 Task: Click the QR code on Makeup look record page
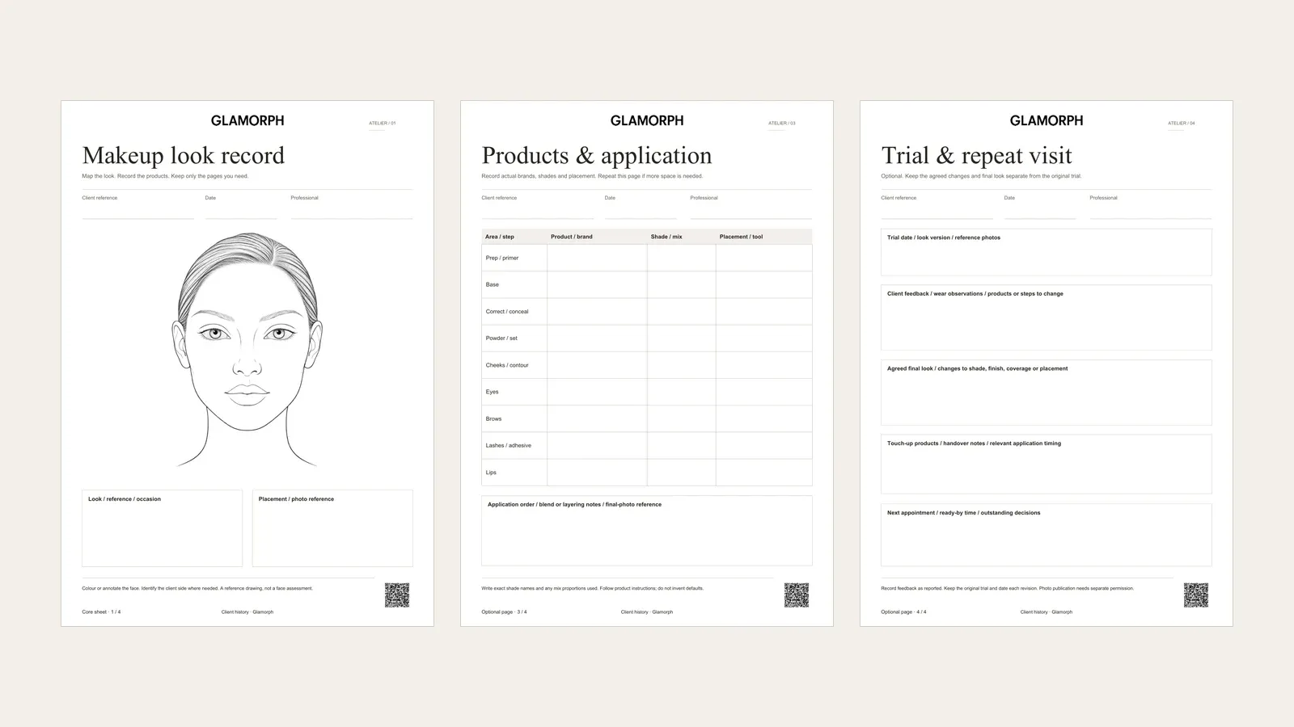(397, 595)
